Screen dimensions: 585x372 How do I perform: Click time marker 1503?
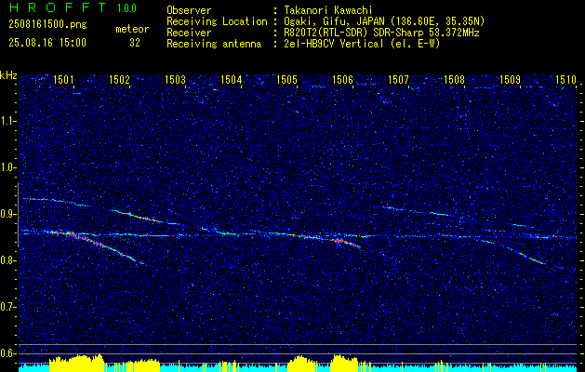175,79
